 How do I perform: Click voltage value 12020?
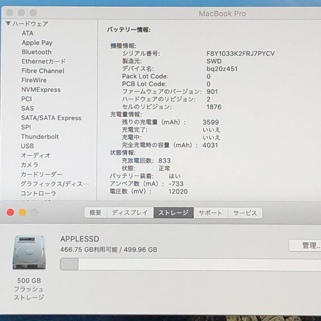tap(178, 191)
